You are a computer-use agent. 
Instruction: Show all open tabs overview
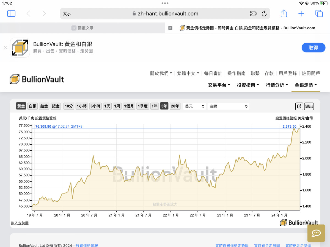coord(319,13)
